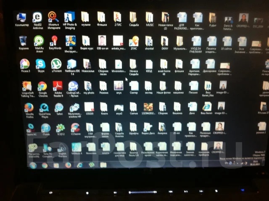Viewport: 269px width, 201px height.
Task: Select the Свадьба folder
Action: pyautogui.click(x=134, y=19)
